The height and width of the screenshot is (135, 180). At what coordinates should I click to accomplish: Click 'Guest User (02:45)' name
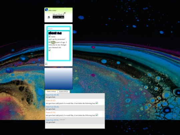[52, 107]
